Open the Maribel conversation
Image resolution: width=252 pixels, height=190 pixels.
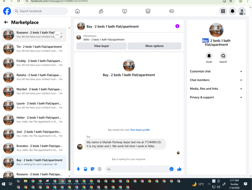pos(34,91)
